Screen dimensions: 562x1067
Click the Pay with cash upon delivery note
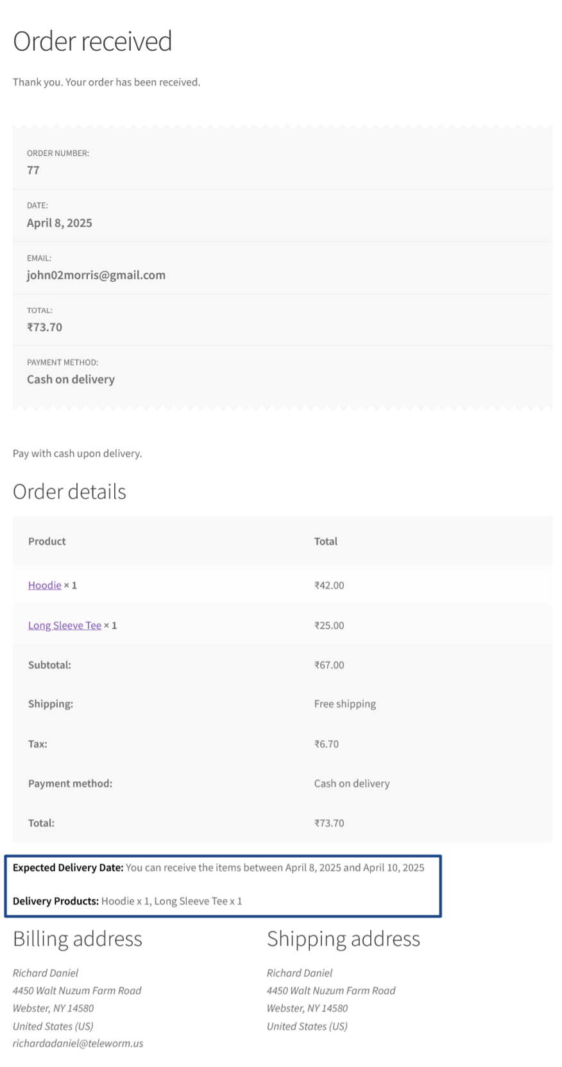click(x=78, y=454)
